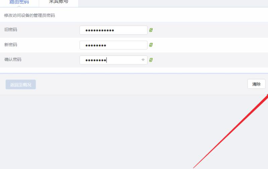This screenshot has height=169, width=268.
Task: Click the 确认密码 field label
Action: tap(13, 59)
